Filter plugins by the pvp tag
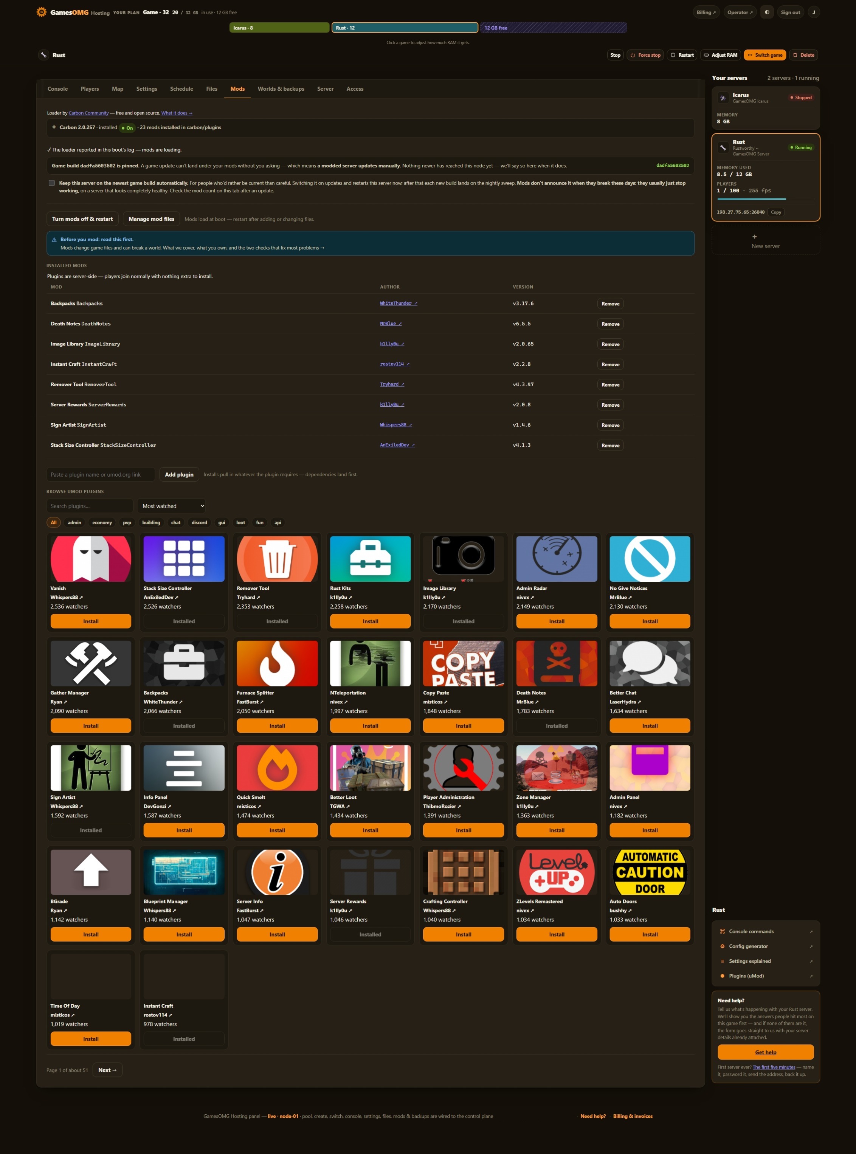 (x=127, y=522)
